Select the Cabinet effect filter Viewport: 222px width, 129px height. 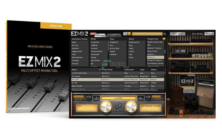point(94,45)
